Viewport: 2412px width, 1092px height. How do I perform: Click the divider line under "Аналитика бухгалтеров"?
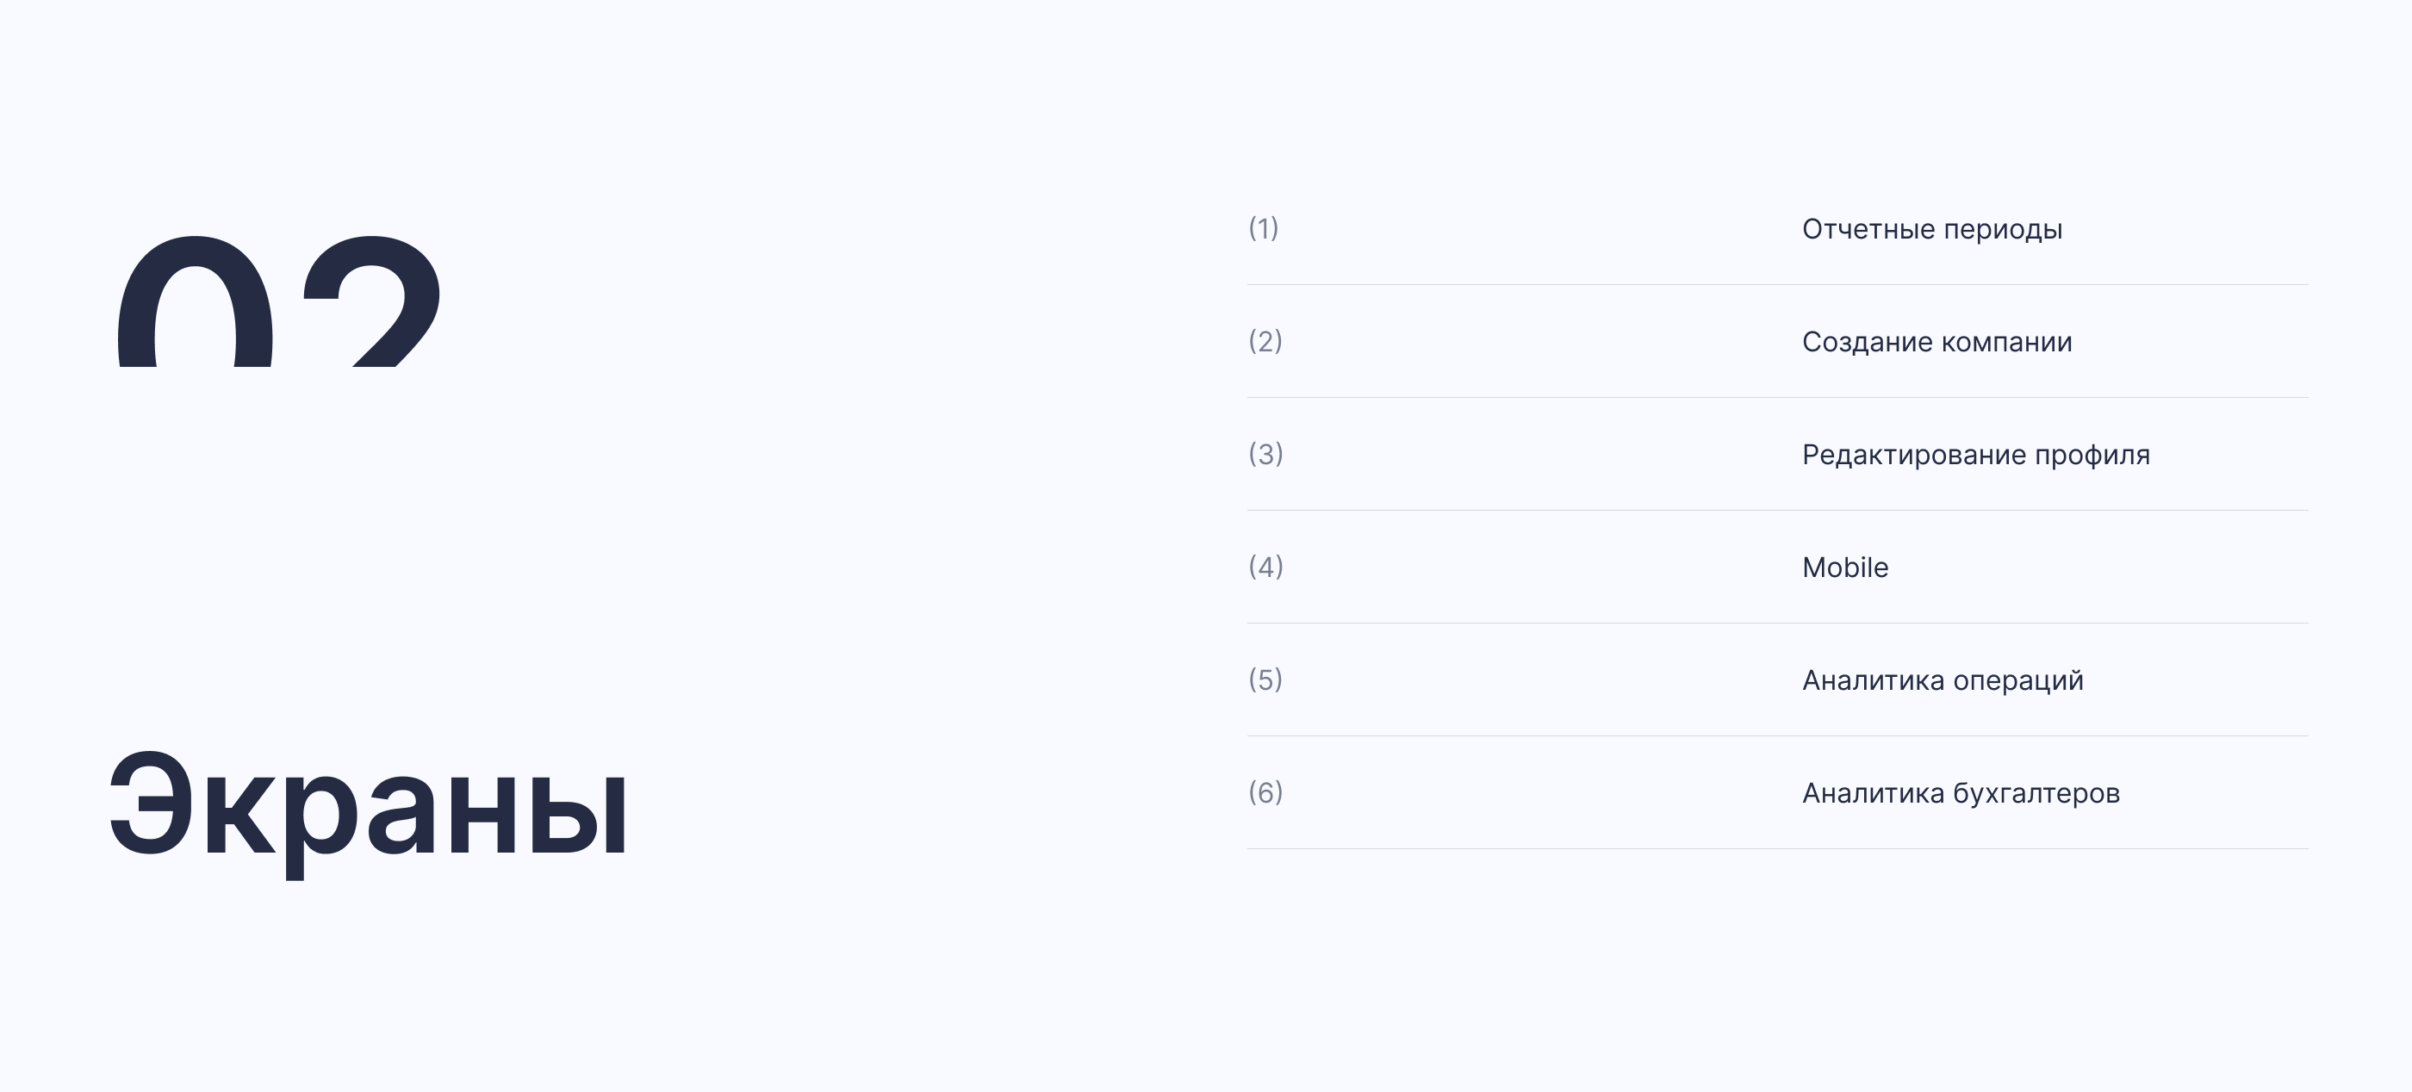[x=1777, y=848]
